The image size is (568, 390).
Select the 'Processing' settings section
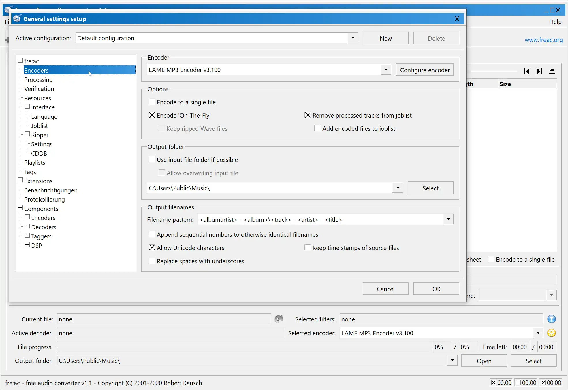point(38,79)
